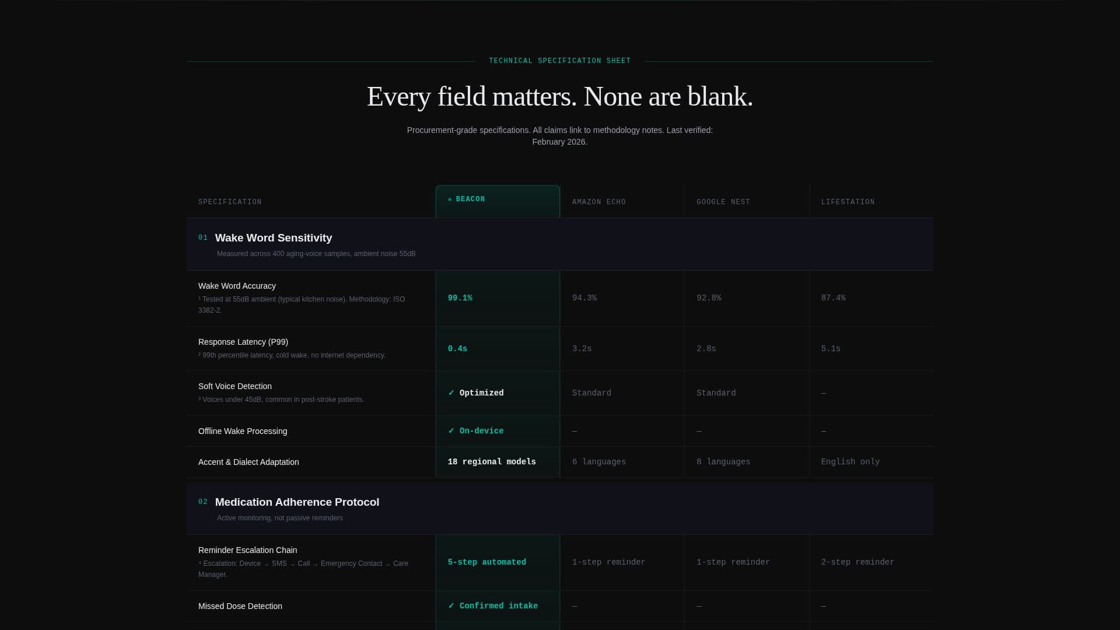
Task: Click the Wake Word Sensitivity section heading
Action: [274, 238]
